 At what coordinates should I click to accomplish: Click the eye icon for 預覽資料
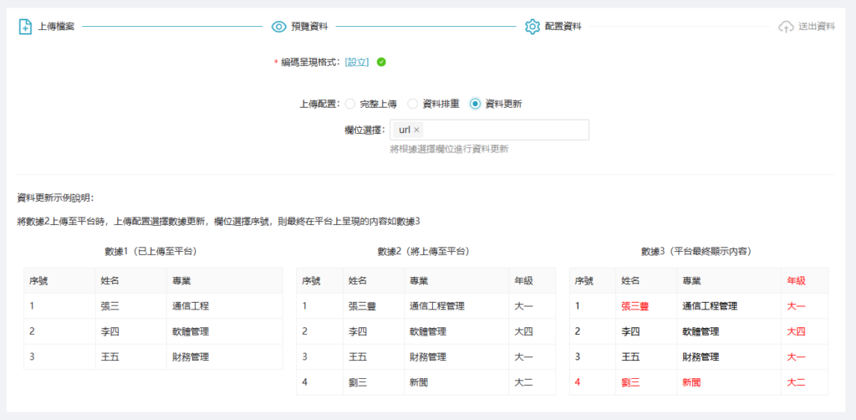(279, 27)
